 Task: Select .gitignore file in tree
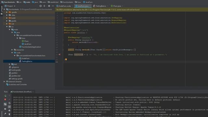(x=14, y=67)
